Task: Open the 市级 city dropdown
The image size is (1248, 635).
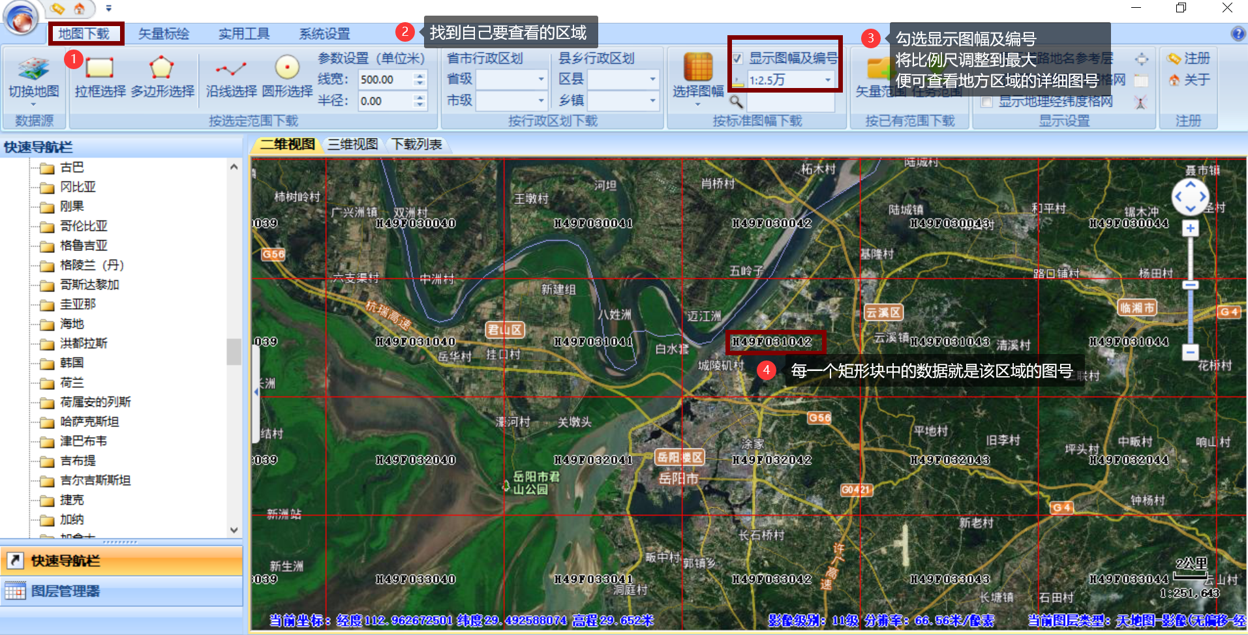Action: coord(541,100)
